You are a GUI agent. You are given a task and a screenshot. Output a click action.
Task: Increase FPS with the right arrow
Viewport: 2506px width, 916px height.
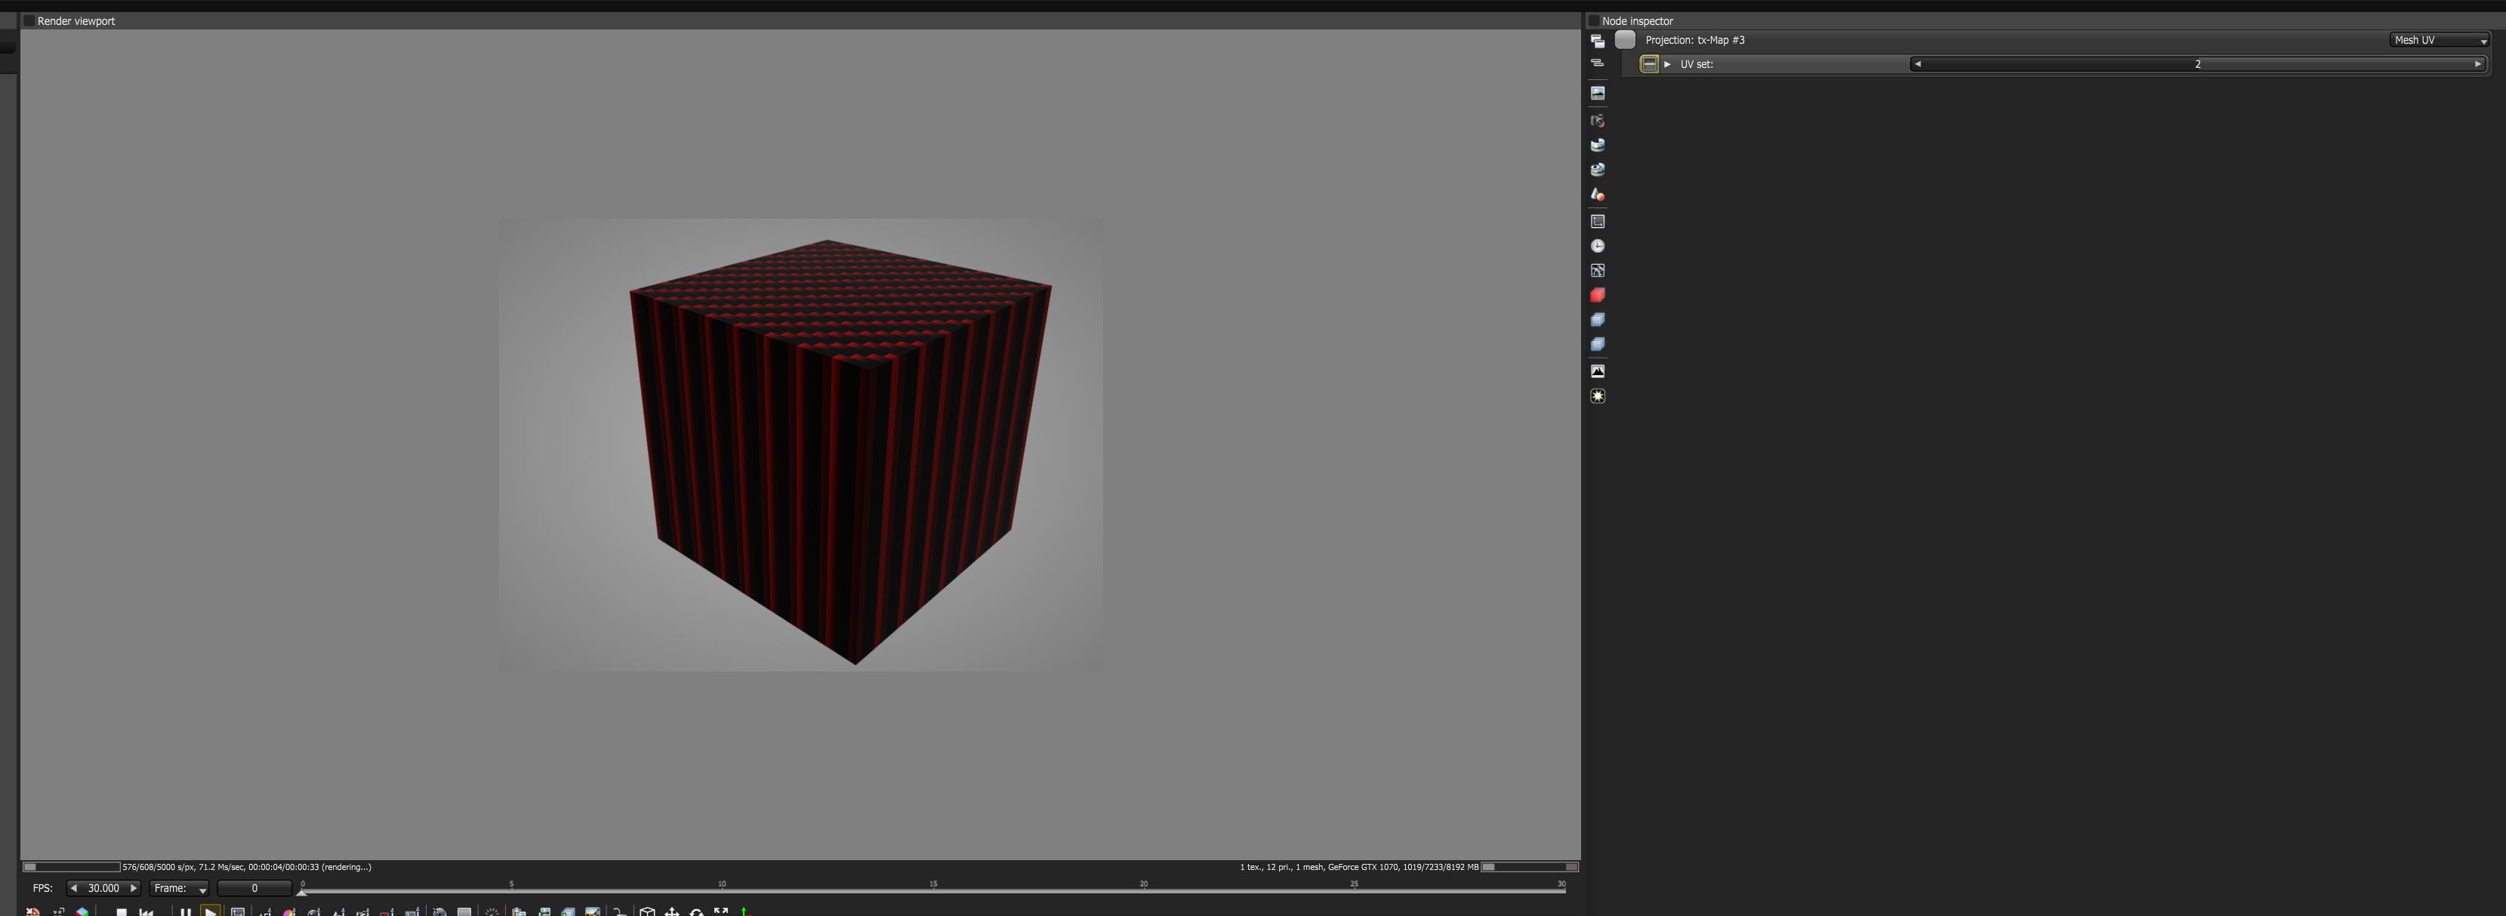(134, 888)
